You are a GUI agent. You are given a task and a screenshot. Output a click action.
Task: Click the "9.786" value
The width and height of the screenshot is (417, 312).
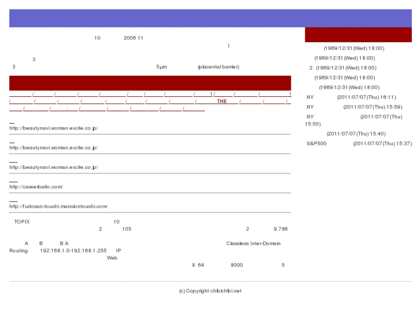click(x=280, y=229)
